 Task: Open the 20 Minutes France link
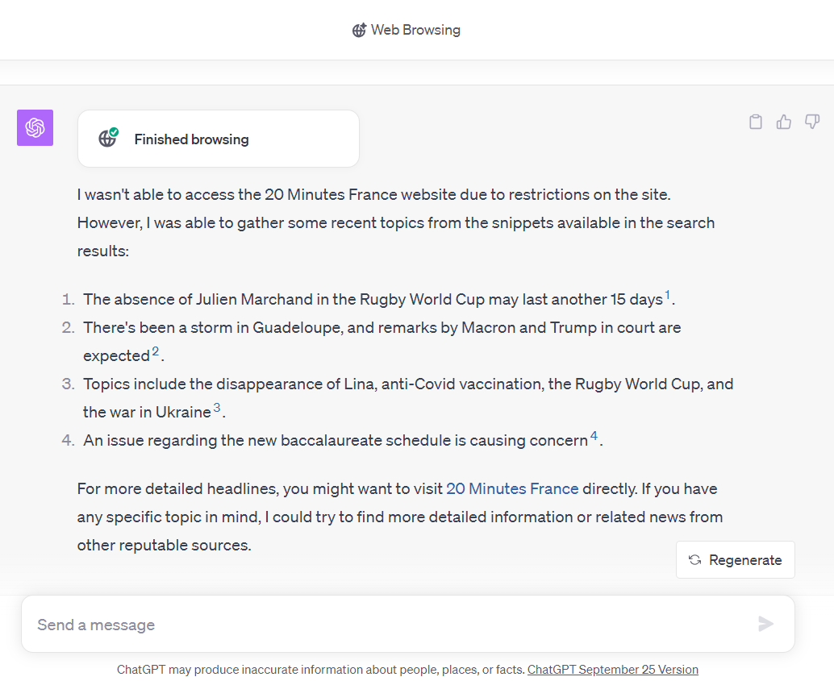click(x=512, y=488)
